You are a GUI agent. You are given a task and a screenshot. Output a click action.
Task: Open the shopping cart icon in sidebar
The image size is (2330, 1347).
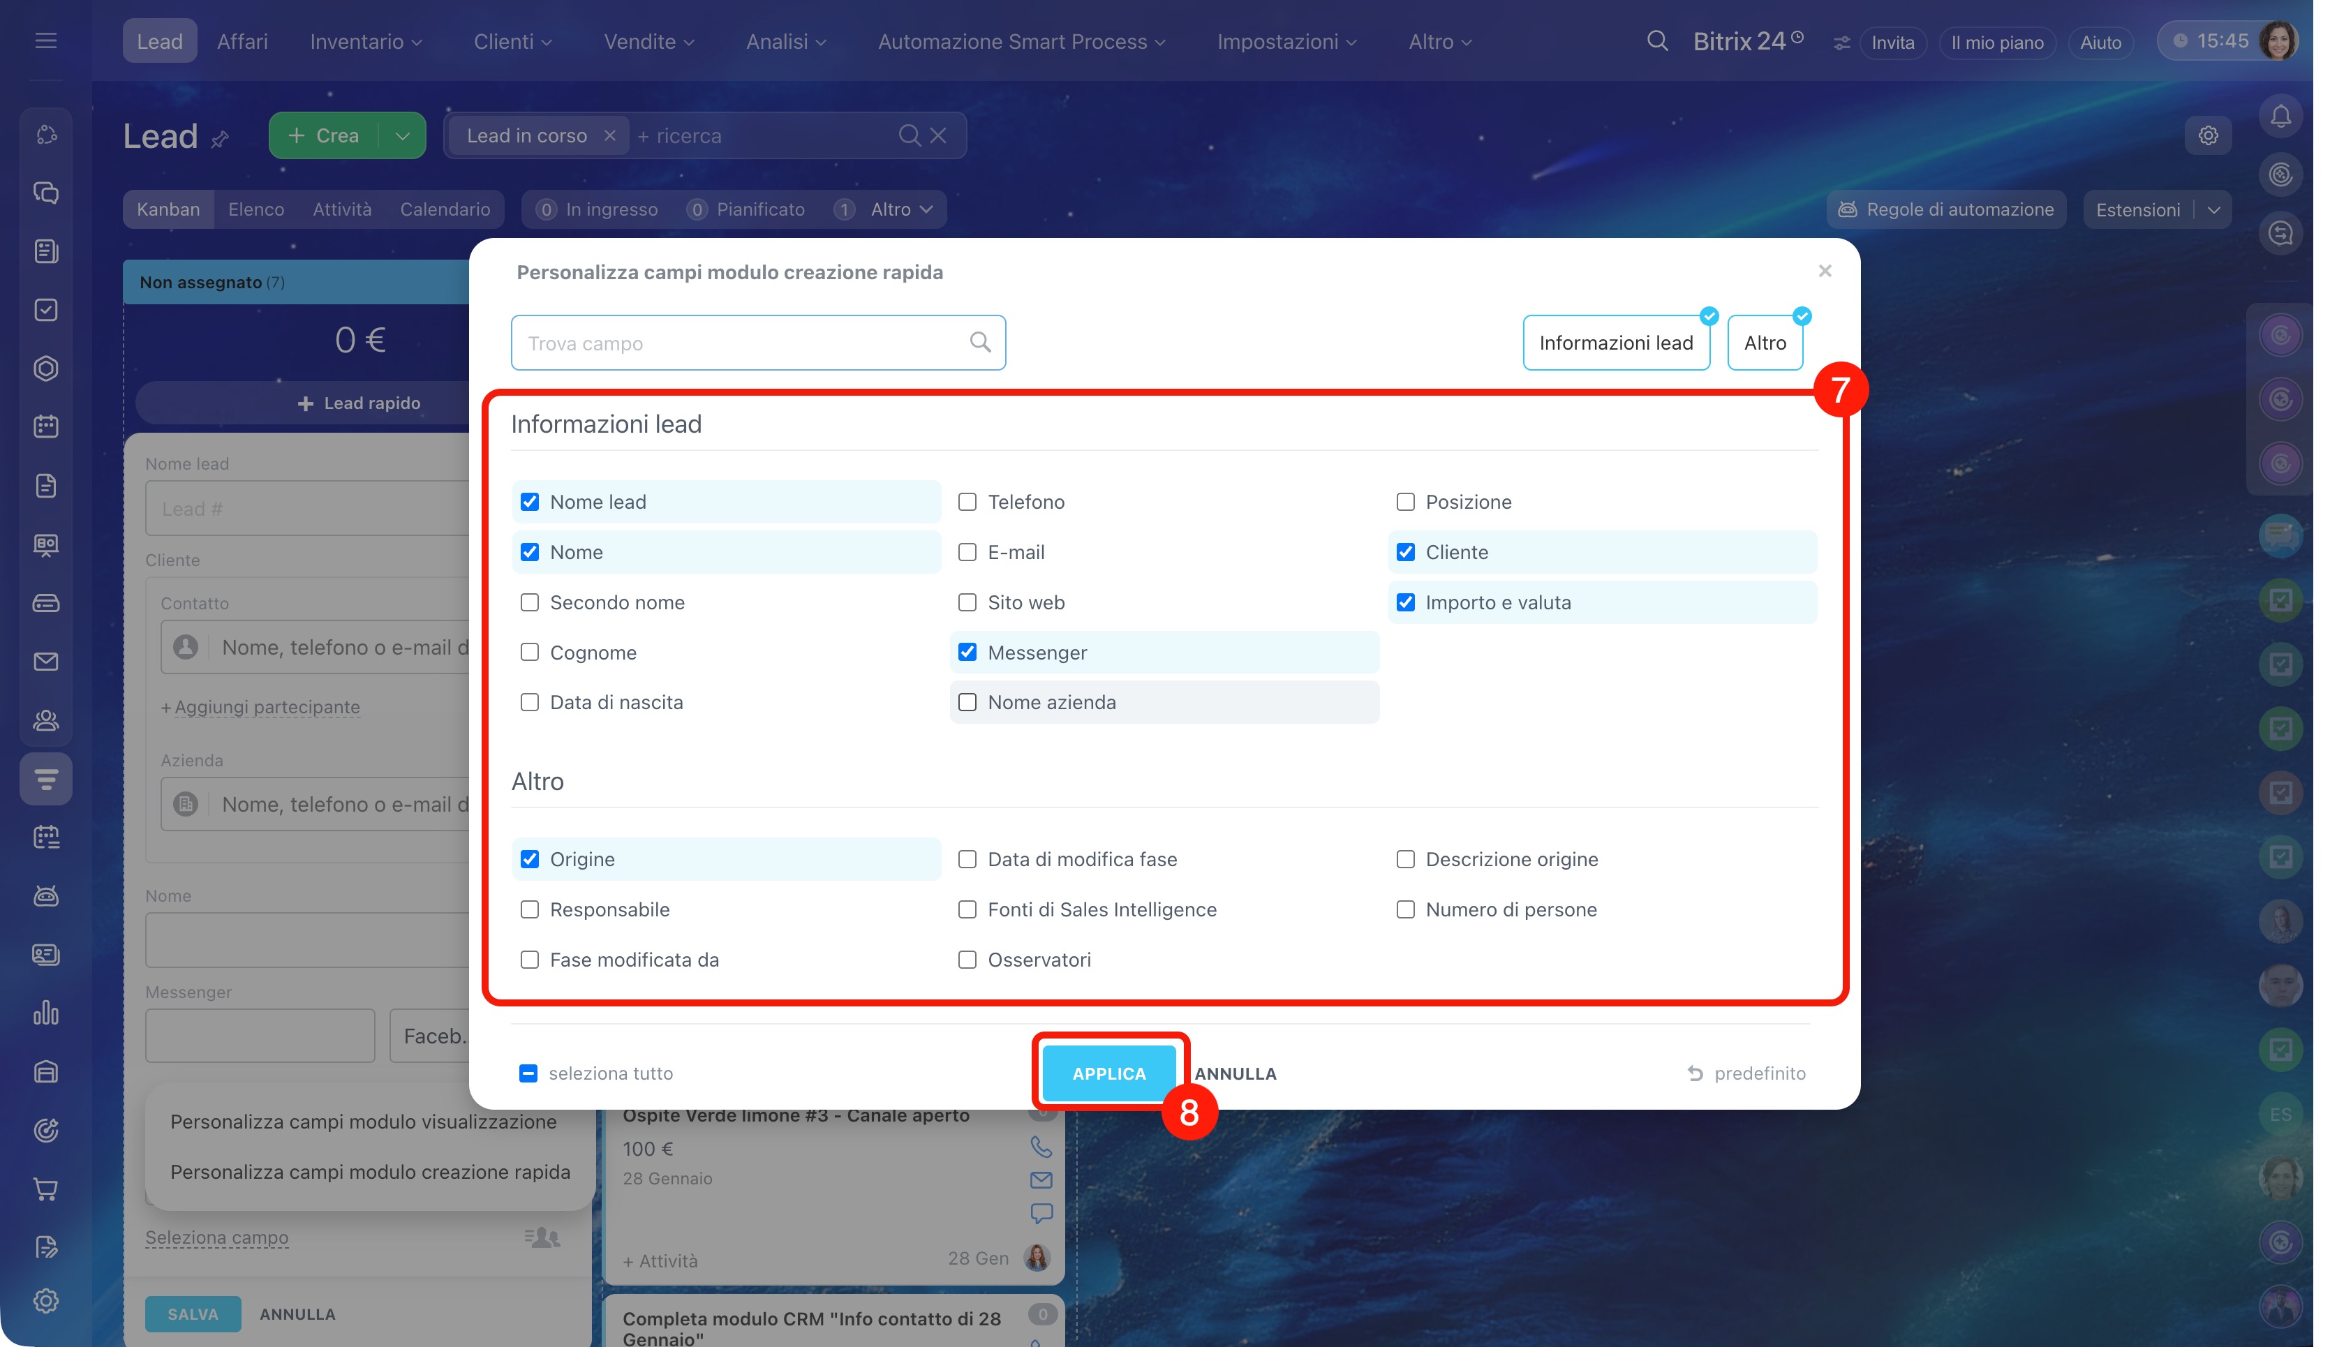[46, 1189]
